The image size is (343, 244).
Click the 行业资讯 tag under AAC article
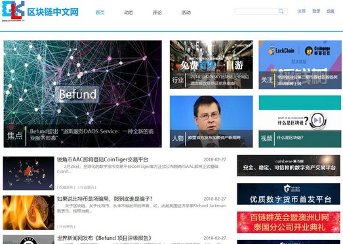click(x=87, y=188)
